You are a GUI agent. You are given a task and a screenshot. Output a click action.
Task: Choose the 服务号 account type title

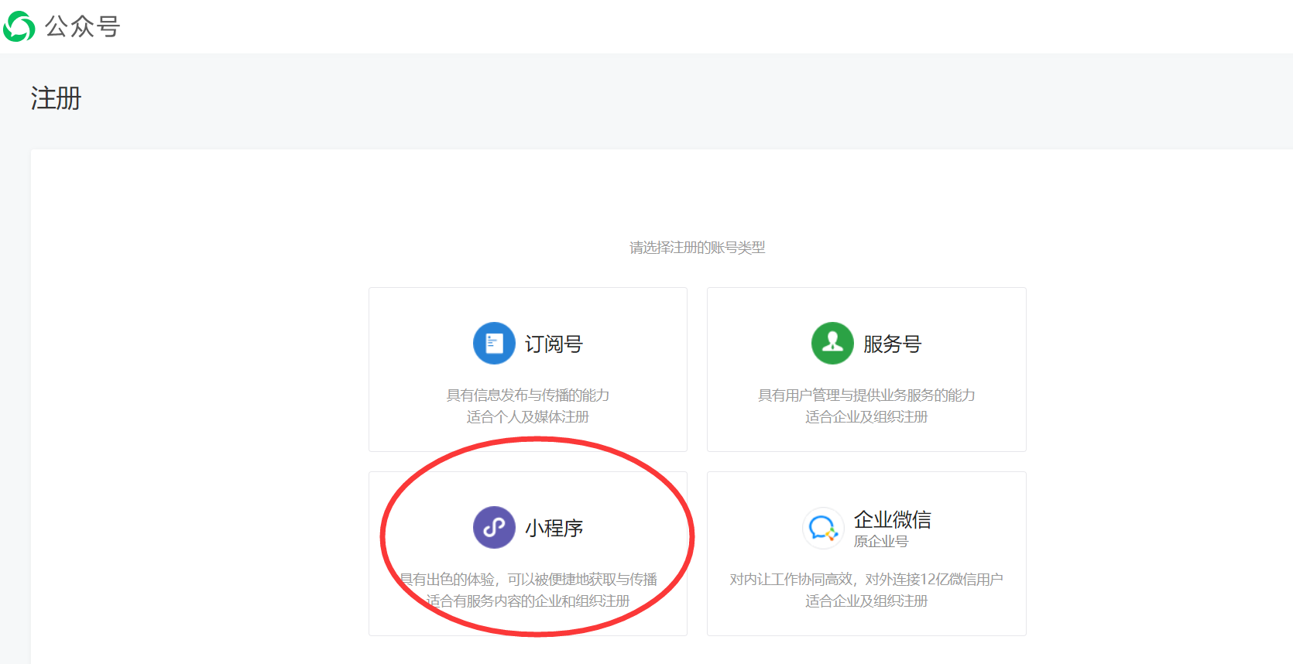pos(892,344)
